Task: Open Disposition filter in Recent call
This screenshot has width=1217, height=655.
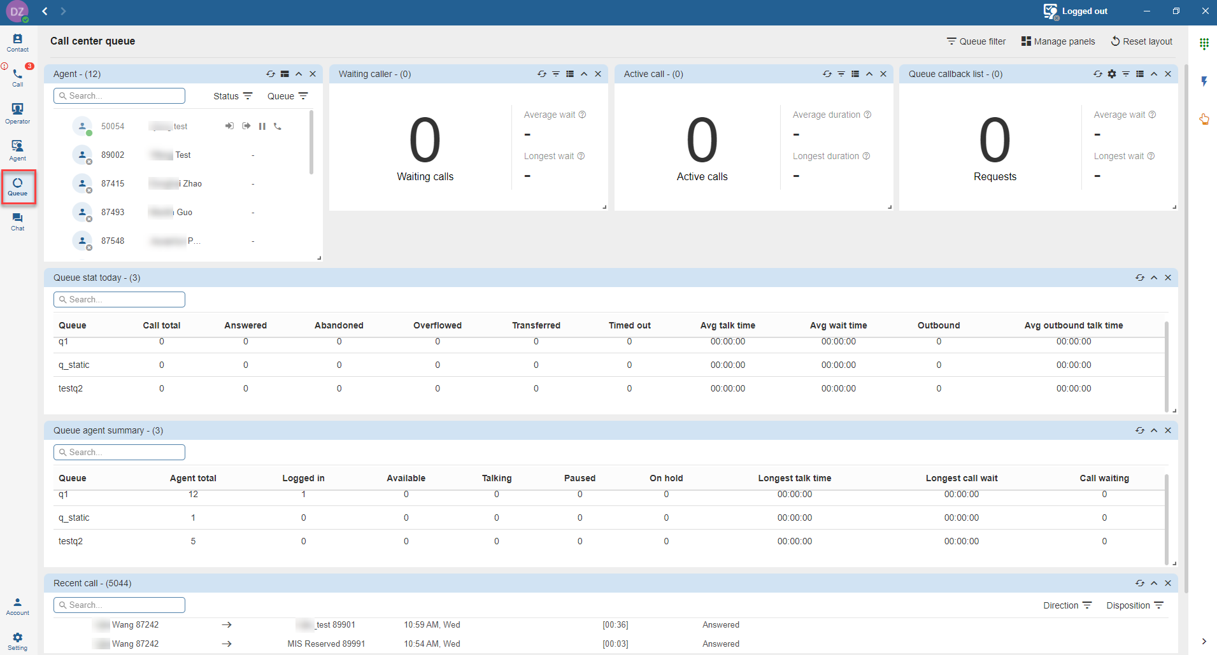Action: click(x=1135, y=605)
